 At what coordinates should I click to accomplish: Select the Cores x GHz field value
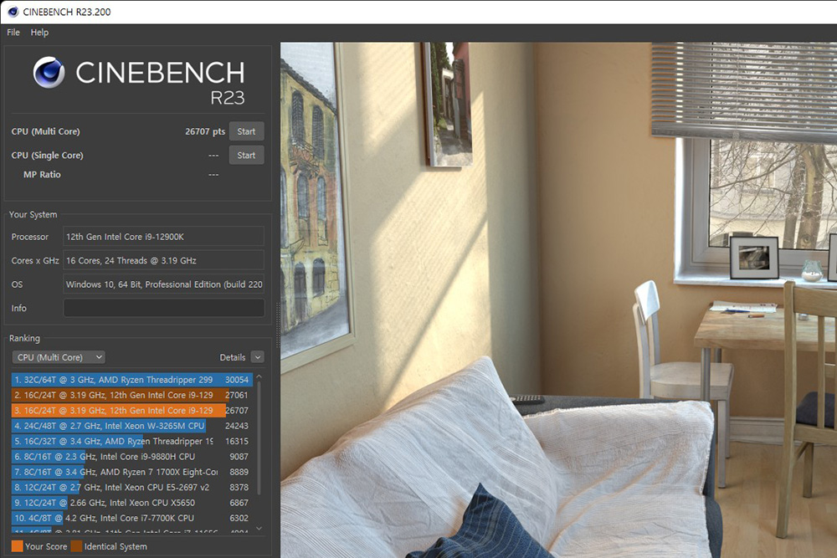click(164, 260)
